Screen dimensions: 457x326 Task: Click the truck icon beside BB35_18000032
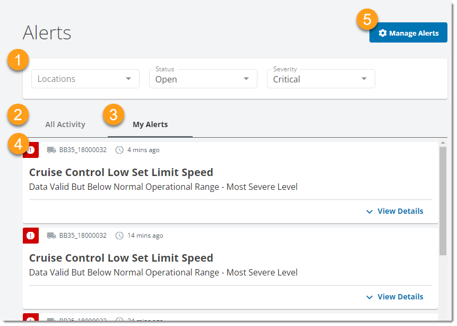click(51, 149)
